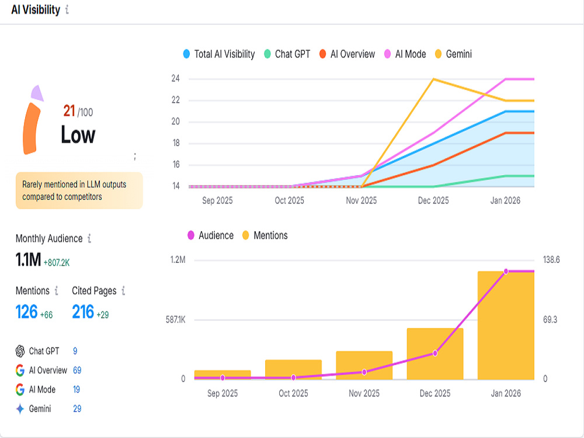The height and width of the screenshot is (438, 584).
Task: Toggle AI Mode series in chart legend
Action: tap(405, 54)
